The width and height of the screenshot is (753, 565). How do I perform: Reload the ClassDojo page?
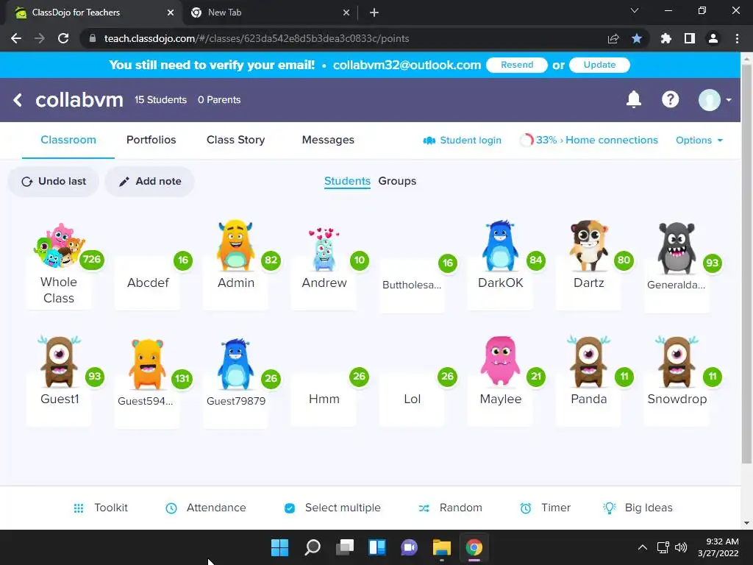point(63,38)
